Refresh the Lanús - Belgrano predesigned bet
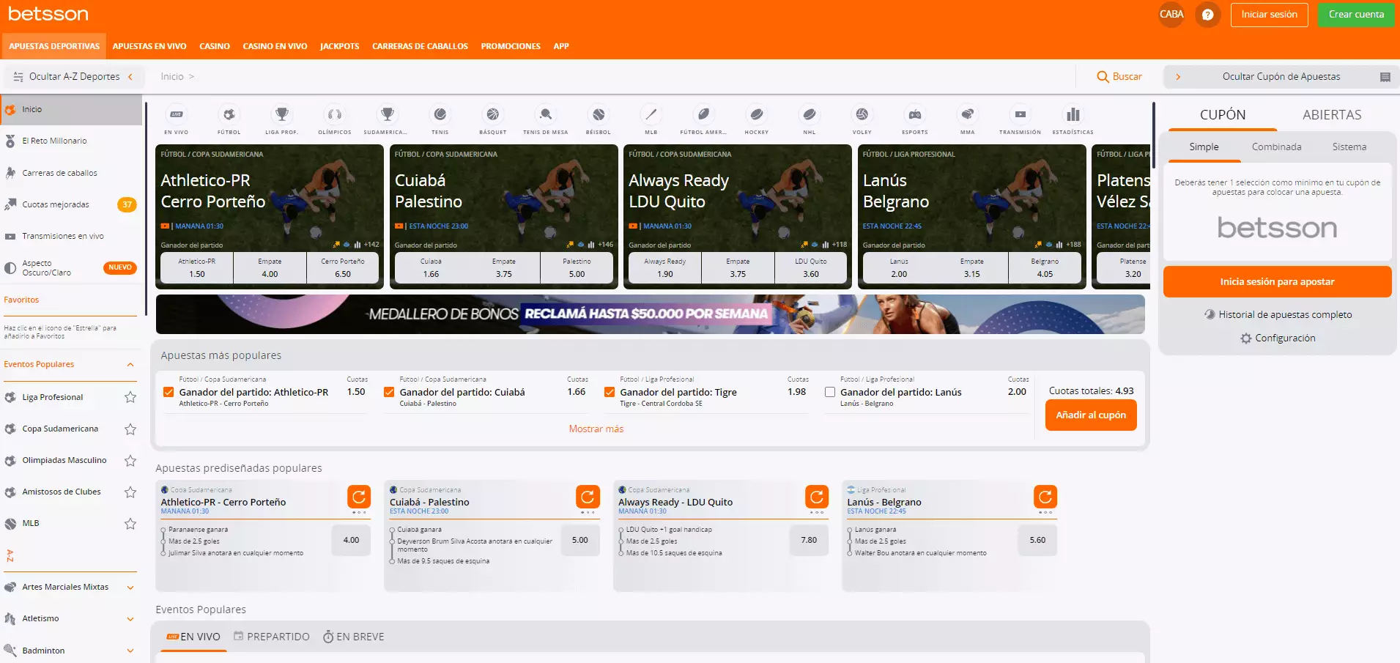The height and width of the screenshot is (663, 1400). (1045, 497)
